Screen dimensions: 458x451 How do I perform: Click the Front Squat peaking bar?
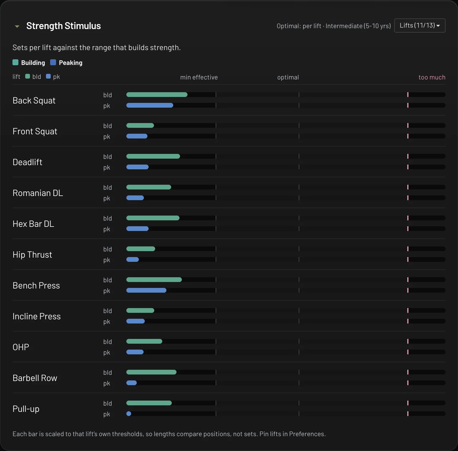pyautogui.click(x=137, y=136)
